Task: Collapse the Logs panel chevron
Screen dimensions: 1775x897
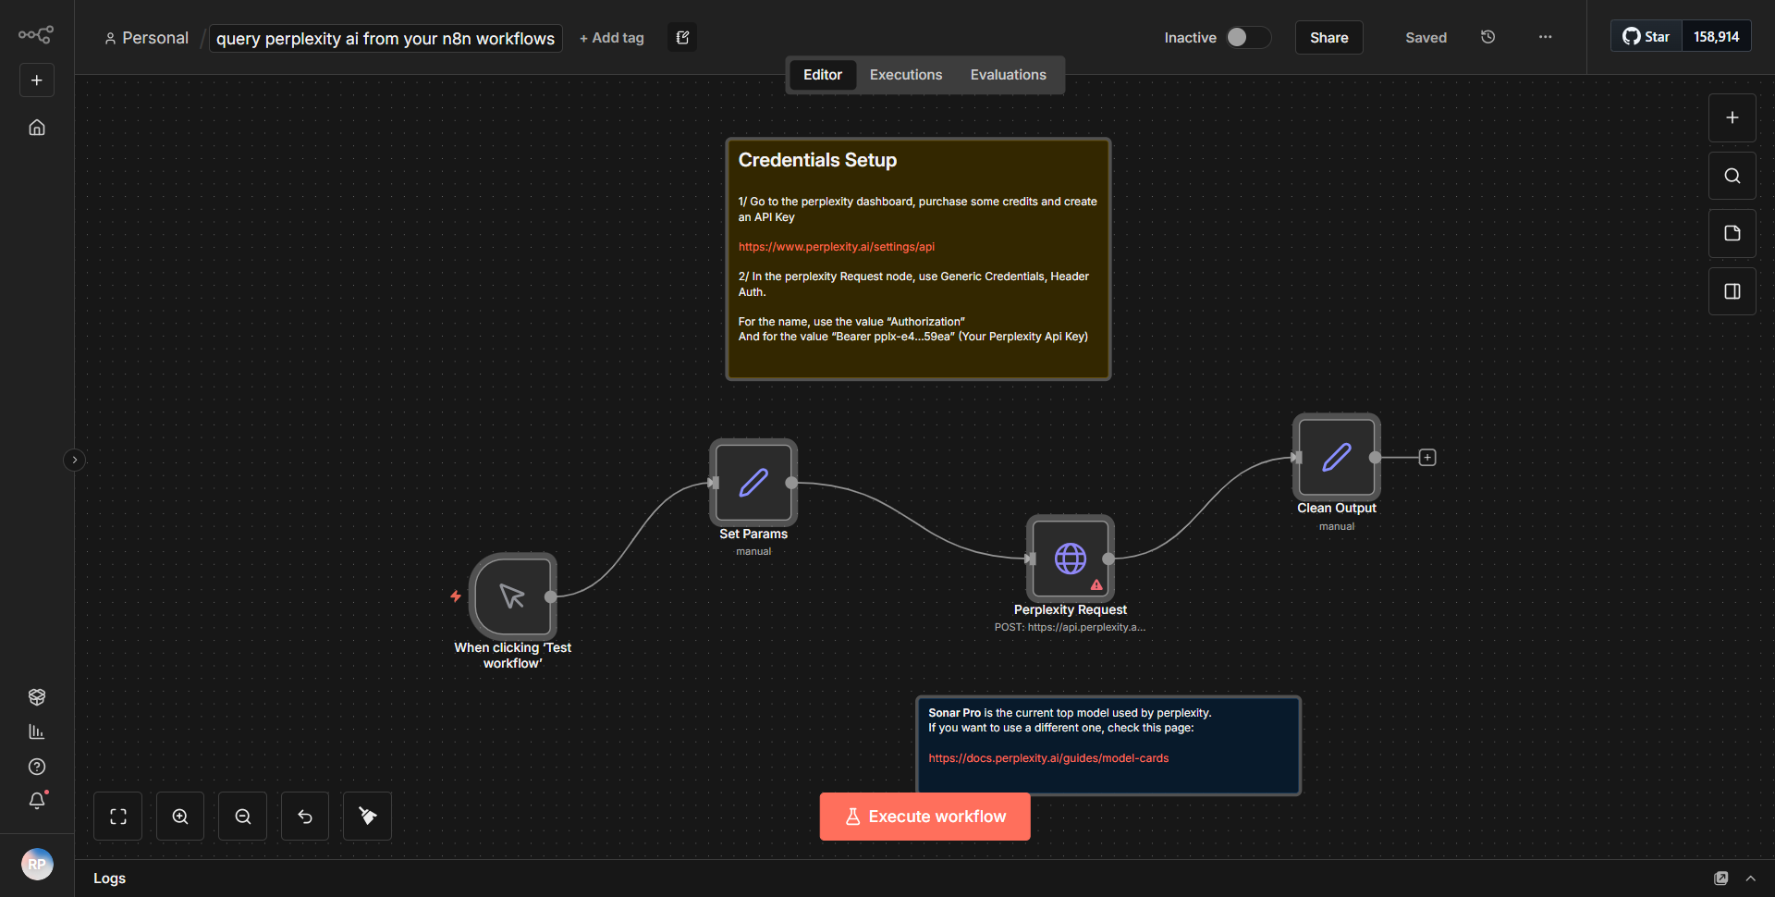Action: [x=1751, y=879]
